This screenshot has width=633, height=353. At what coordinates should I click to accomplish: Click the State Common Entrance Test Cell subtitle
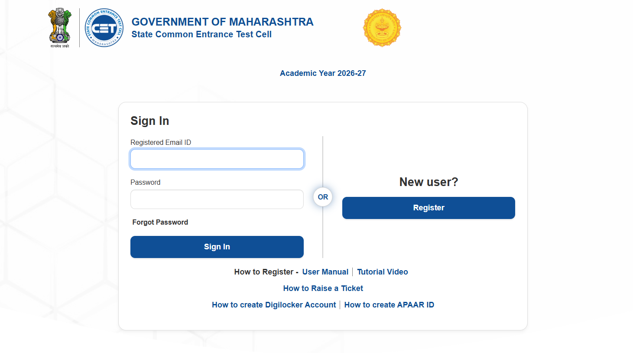pos(201,35)
